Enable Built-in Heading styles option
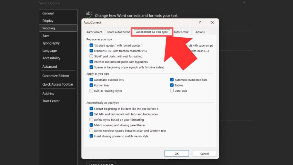The width and height of the screenshot is (293, 165). point(91,91)
